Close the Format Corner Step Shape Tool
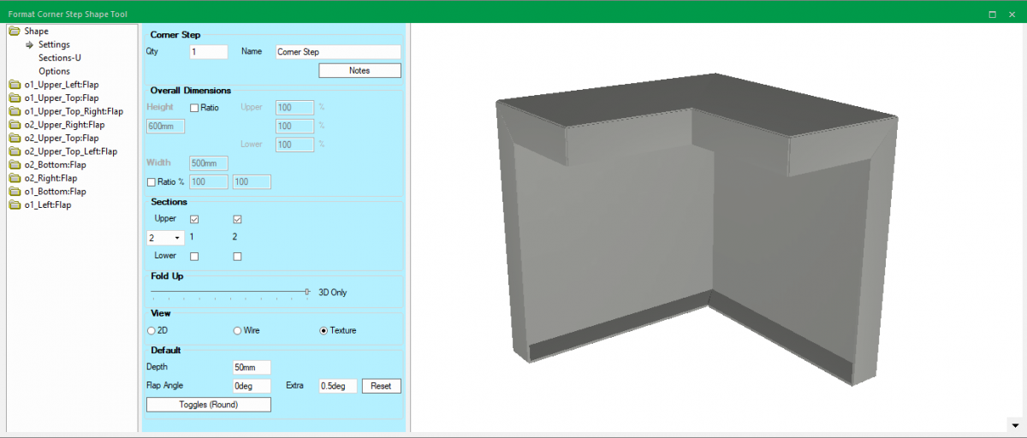This screenshot has width=1027, height=438. [x=1012, y=15]
